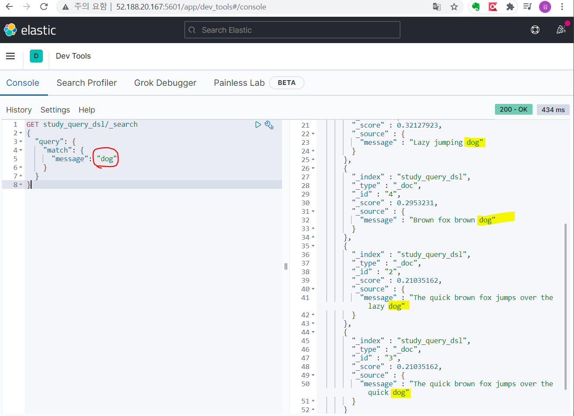
Task: Collapse fold arrow on output line 49
Action: coord(313,375)
